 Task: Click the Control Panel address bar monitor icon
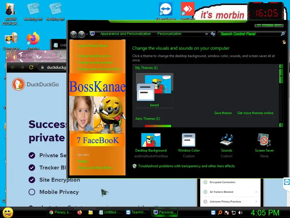pos(92,33)
